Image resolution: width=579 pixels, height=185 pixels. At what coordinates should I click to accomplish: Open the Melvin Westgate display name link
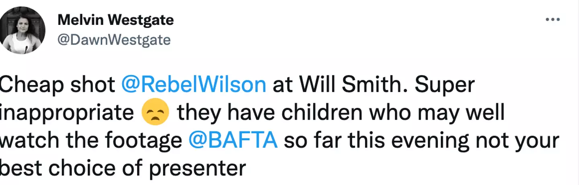coord(116,20)
